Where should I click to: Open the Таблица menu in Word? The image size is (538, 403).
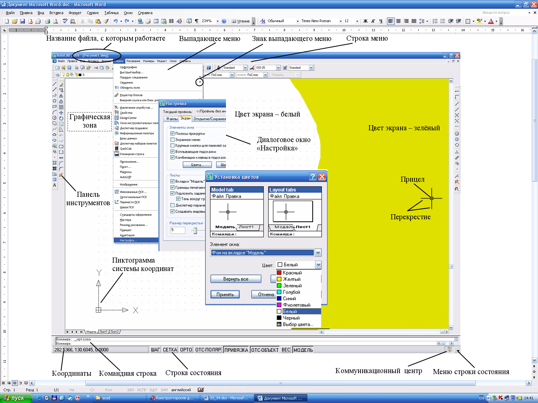pos(111,13)
